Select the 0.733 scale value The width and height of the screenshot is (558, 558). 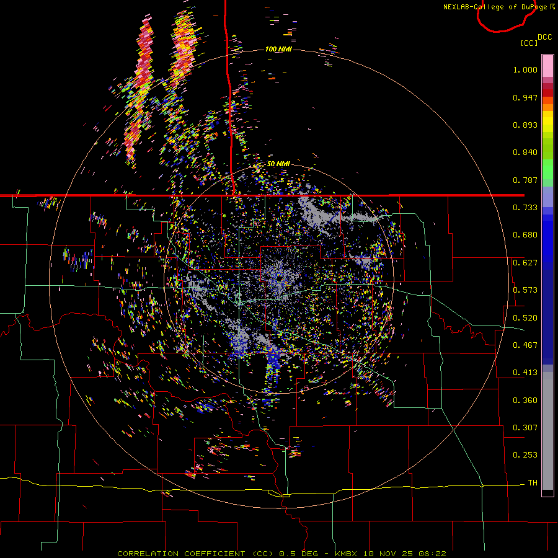[x=525, y=208]
